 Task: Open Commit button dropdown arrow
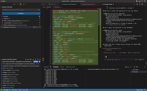click(x=39, y=13)
